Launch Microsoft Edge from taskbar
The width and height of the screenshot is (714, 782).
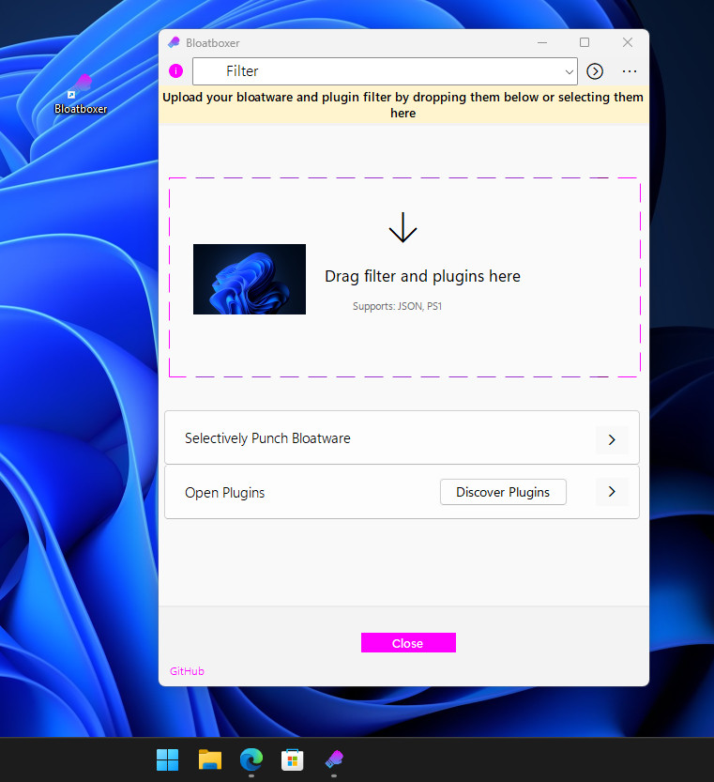[251, 759]
